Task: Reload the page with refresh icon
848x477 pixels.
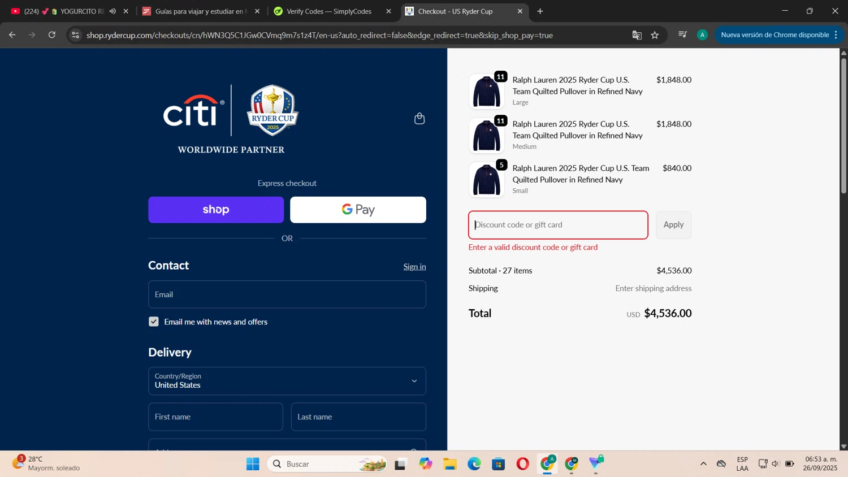Action: [x=52, y=35]
